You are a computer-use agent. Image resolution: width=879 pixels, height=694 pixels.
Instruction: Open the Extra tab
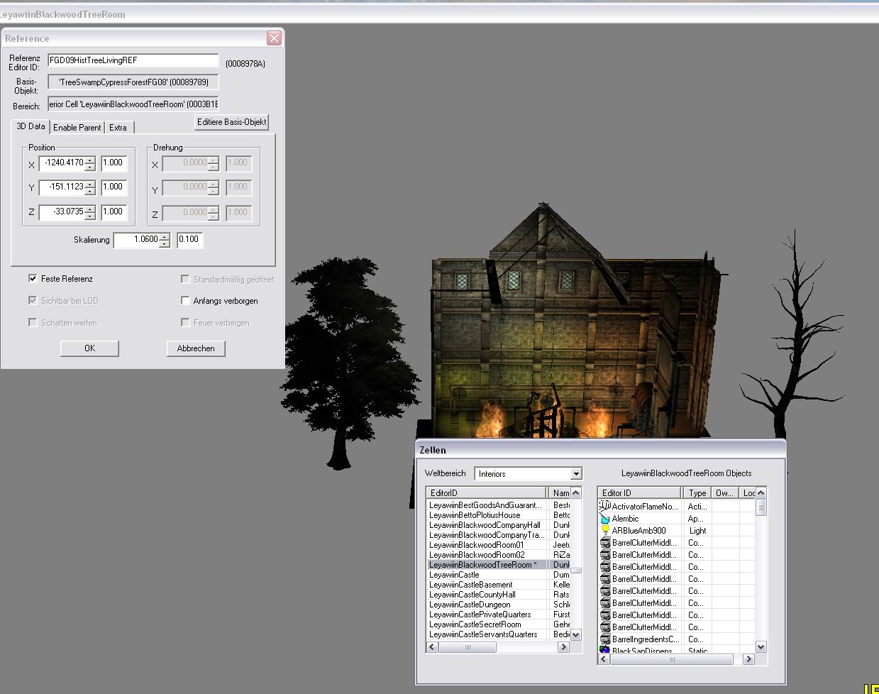(118, 128)
